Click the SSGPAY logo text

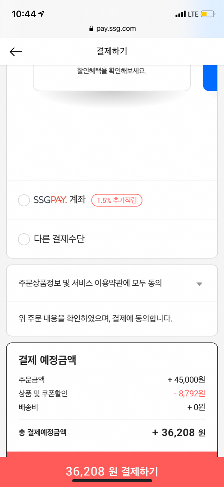click(50, 200)
